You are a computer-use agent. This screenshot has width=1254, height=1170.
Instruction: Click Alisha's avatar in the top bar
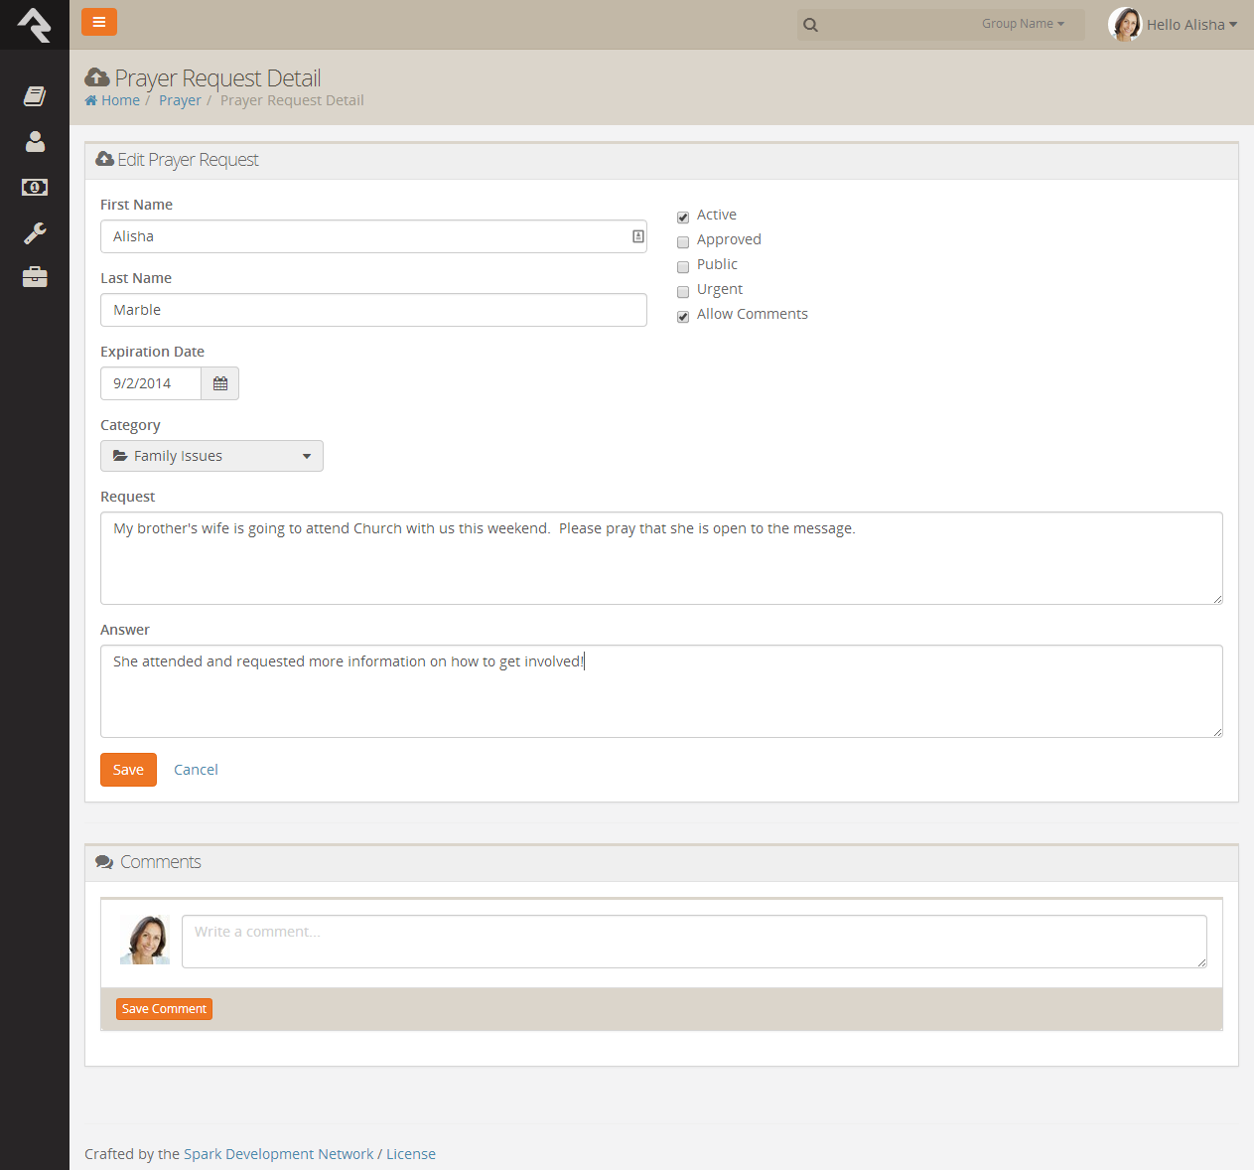(1125, 25)
